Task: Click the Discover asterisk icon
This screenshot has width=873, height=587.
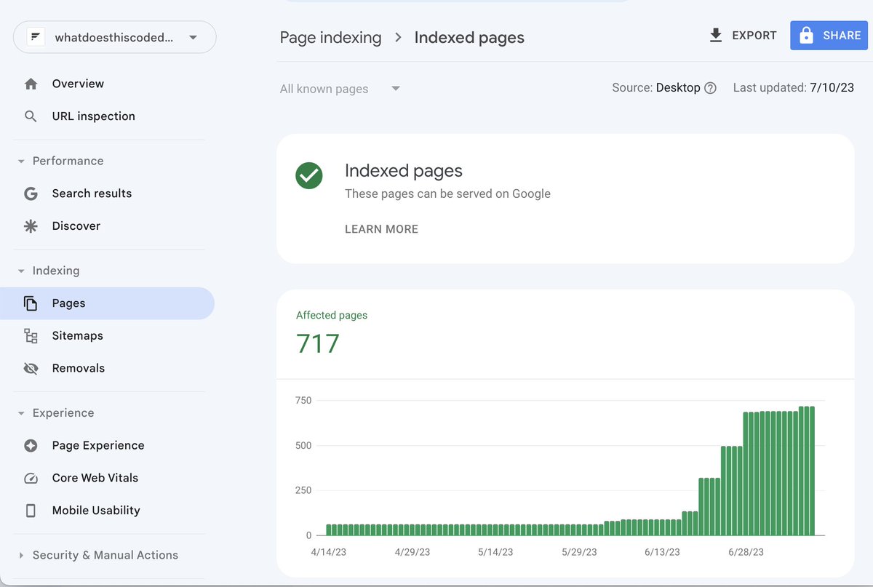Action: (x=31, y=226)
